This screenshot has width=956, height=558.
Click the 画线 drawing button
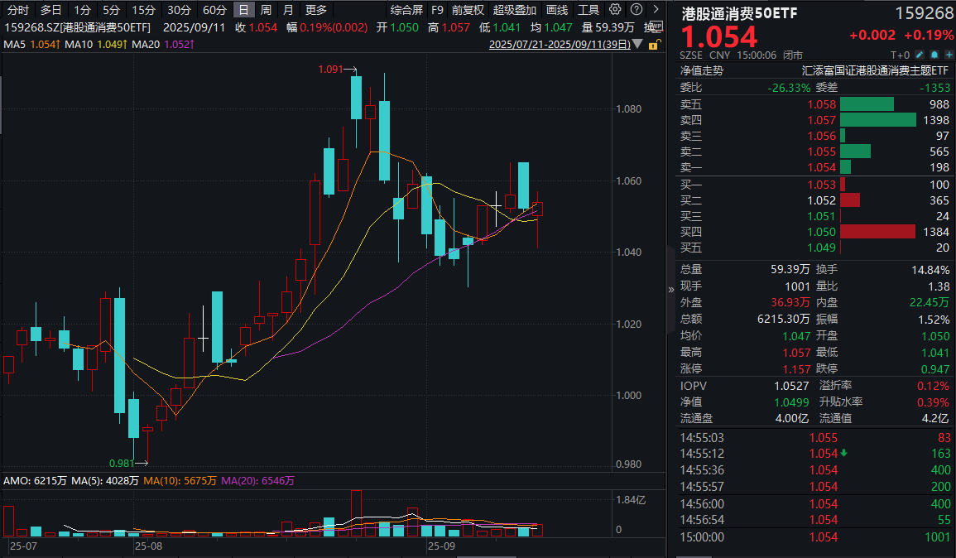coord(557,10)
